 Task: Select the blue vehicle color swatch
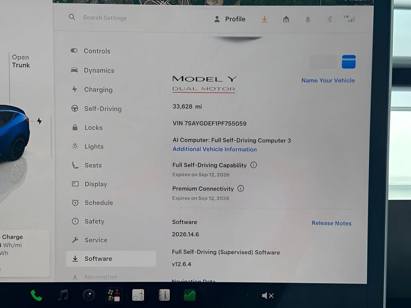pos(349,62)
